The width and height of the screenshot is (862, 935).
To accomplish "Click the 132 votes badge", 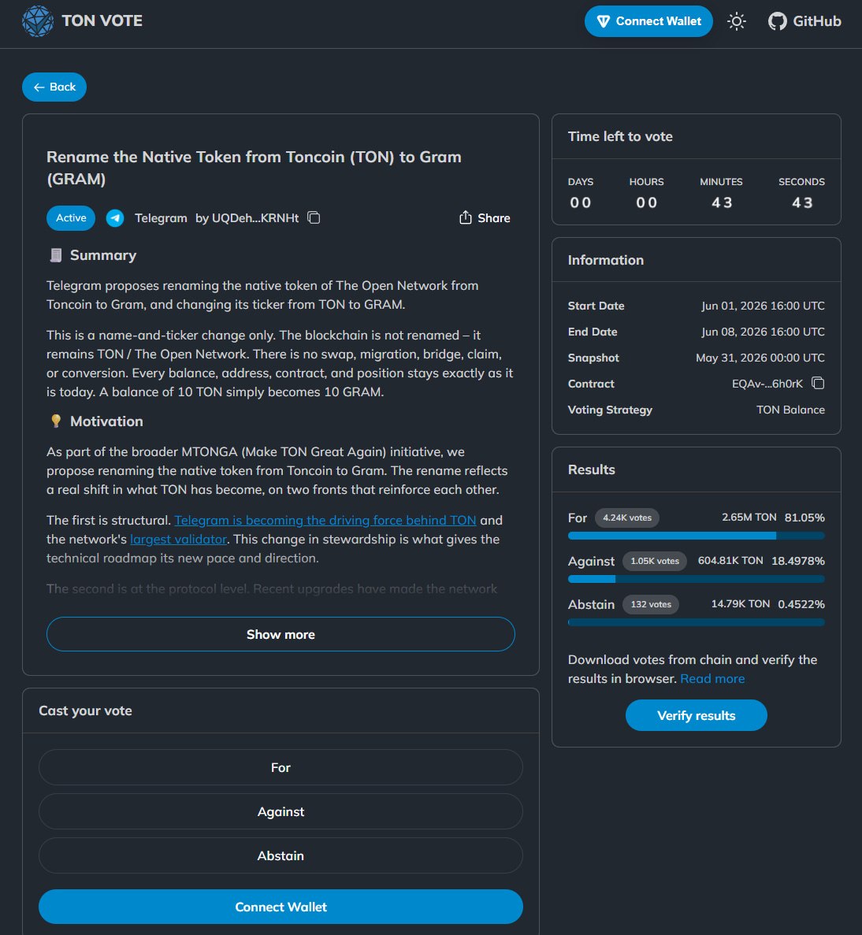I will click(651, 605).
